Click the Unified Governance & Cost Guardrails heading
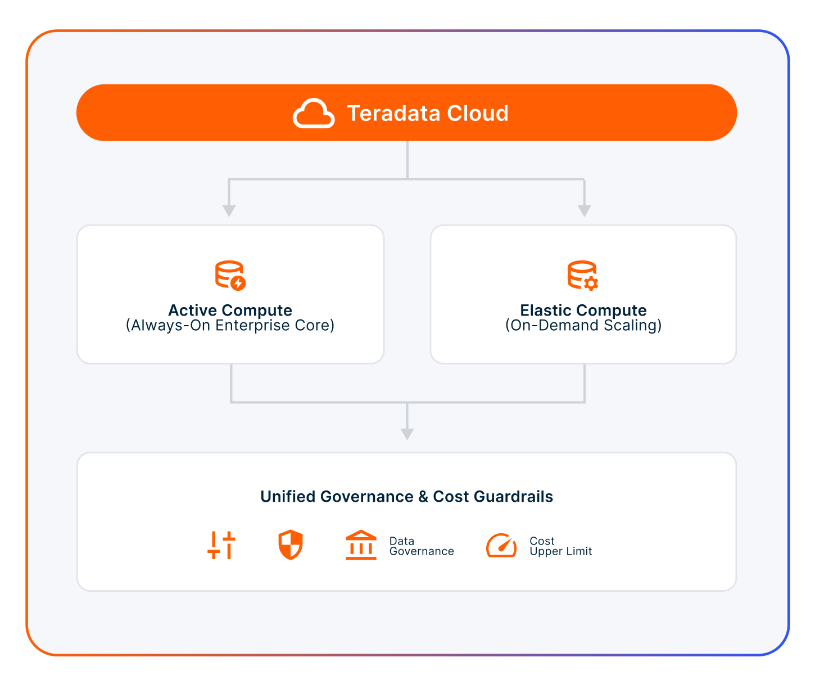 pos(407,497)
